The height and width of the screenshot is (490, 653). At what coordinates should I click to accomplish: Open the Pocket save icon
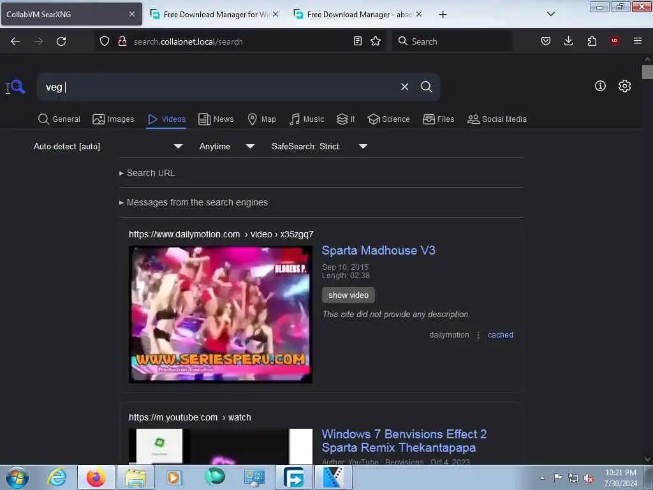pos(546,41)
